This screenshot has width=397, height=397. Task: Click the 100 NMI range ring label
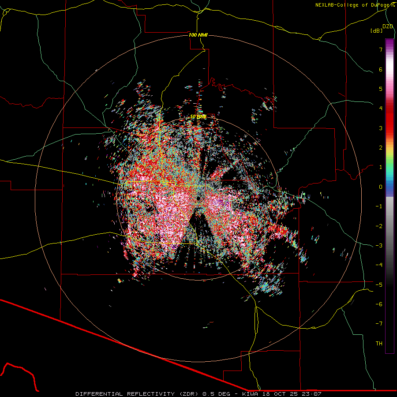[x=198, y=35]
